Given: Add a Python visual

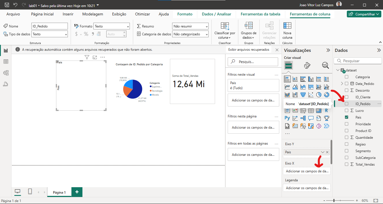Looking at the screenshot, I should pos(287,118).
